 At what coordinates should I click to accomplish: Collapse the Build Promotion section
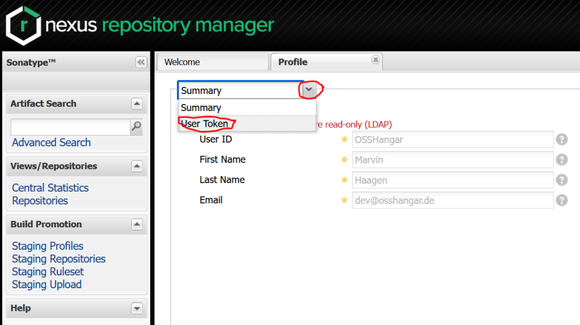pos(137,224)
